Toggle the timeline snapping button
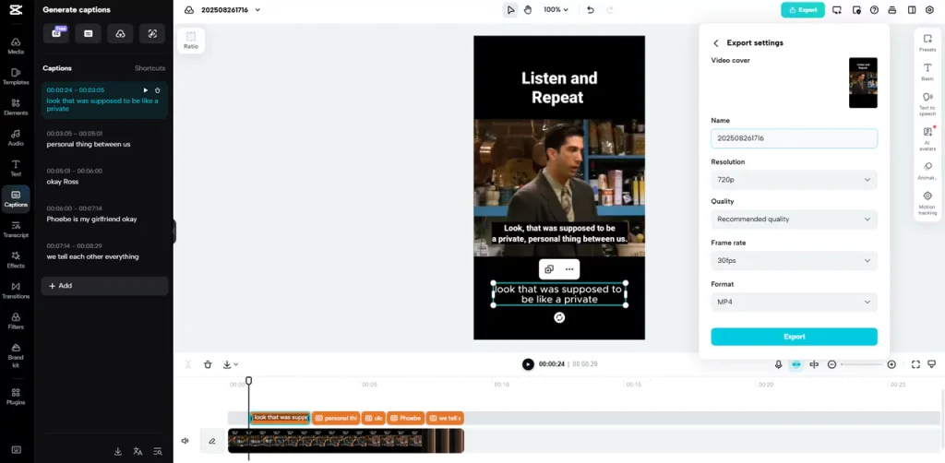The image size is (945, 463). [795, 364]
